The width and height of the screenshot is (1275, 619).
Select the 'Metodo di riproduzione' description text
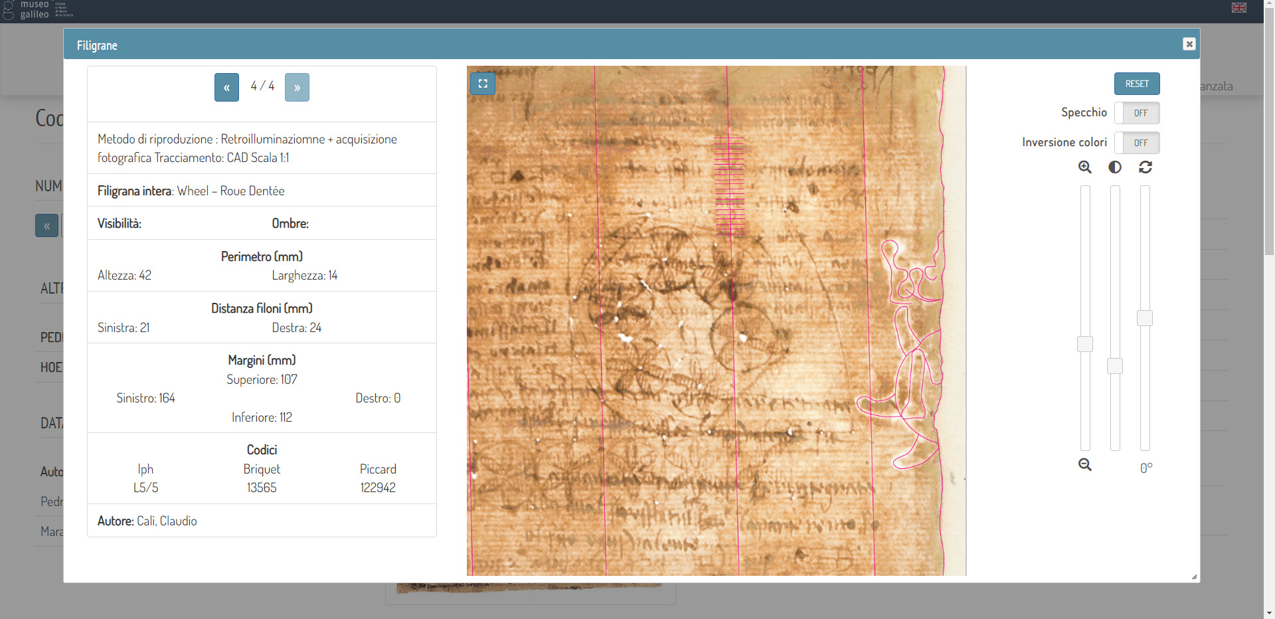pyautogui.click(x=247, y=148)
